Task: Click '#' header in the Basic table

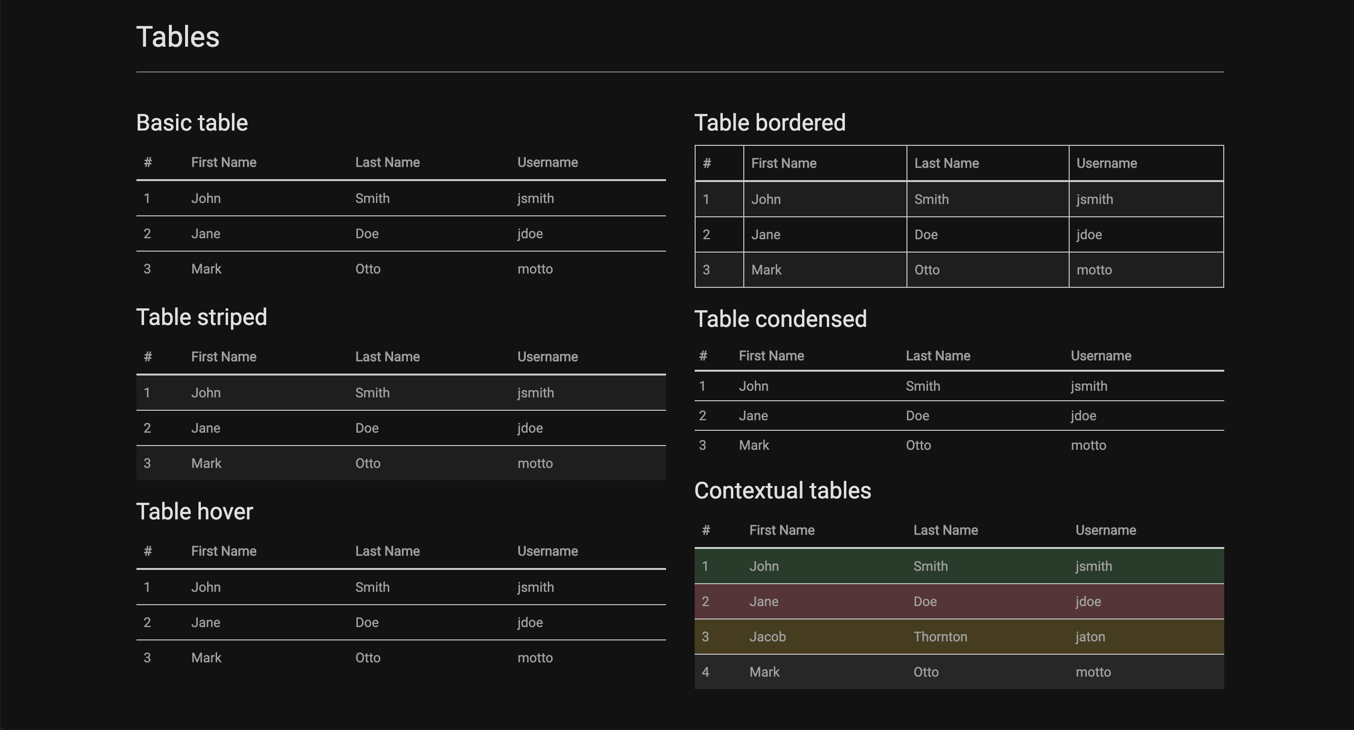Action: (x=148, y=162)
